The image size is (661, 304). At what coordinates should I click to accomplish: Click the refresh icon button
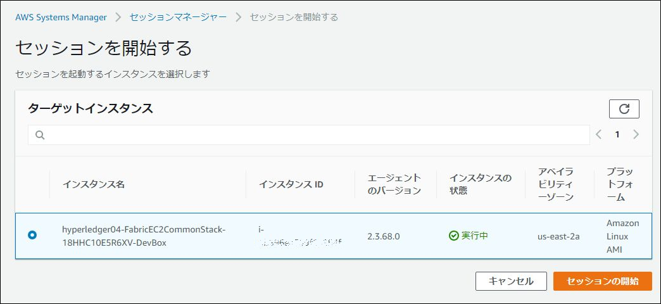pyautogui.click(x=624, y=109)
